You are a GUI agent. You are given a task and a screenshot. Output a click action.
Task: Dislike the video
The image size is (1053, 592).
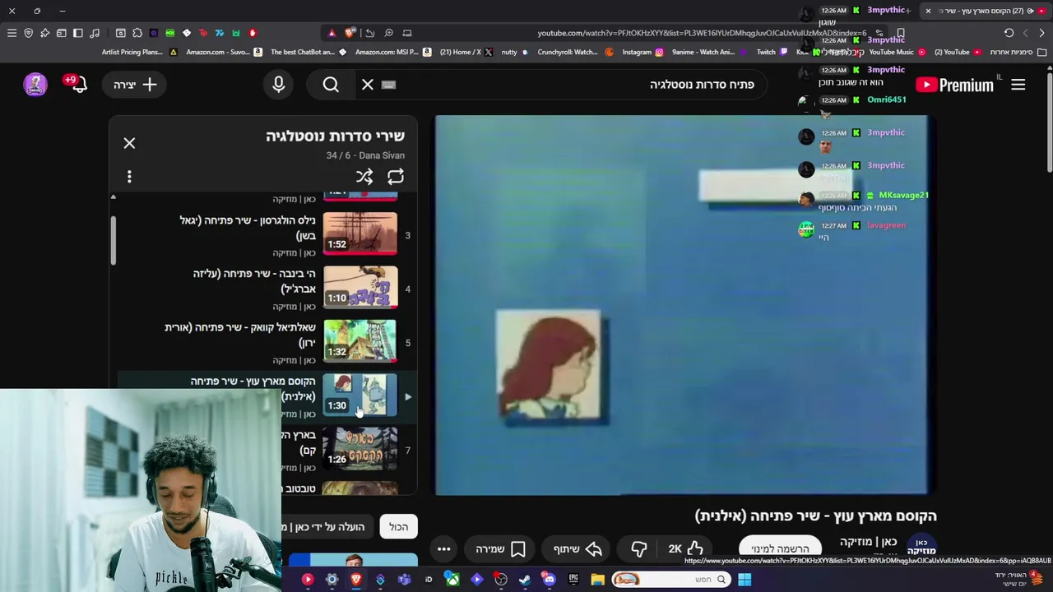click(638, 548)
